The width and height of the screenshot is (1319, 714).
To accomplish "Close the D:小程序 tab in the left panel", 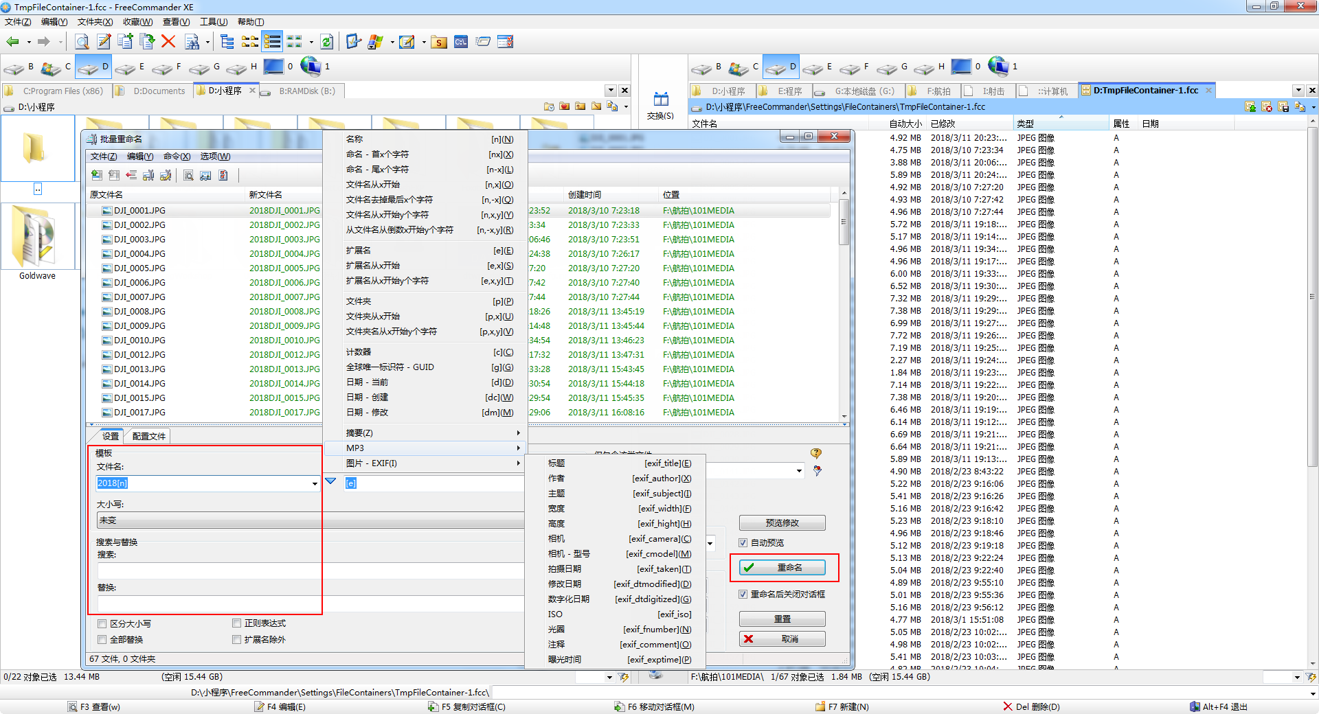I will pos(252,91).
